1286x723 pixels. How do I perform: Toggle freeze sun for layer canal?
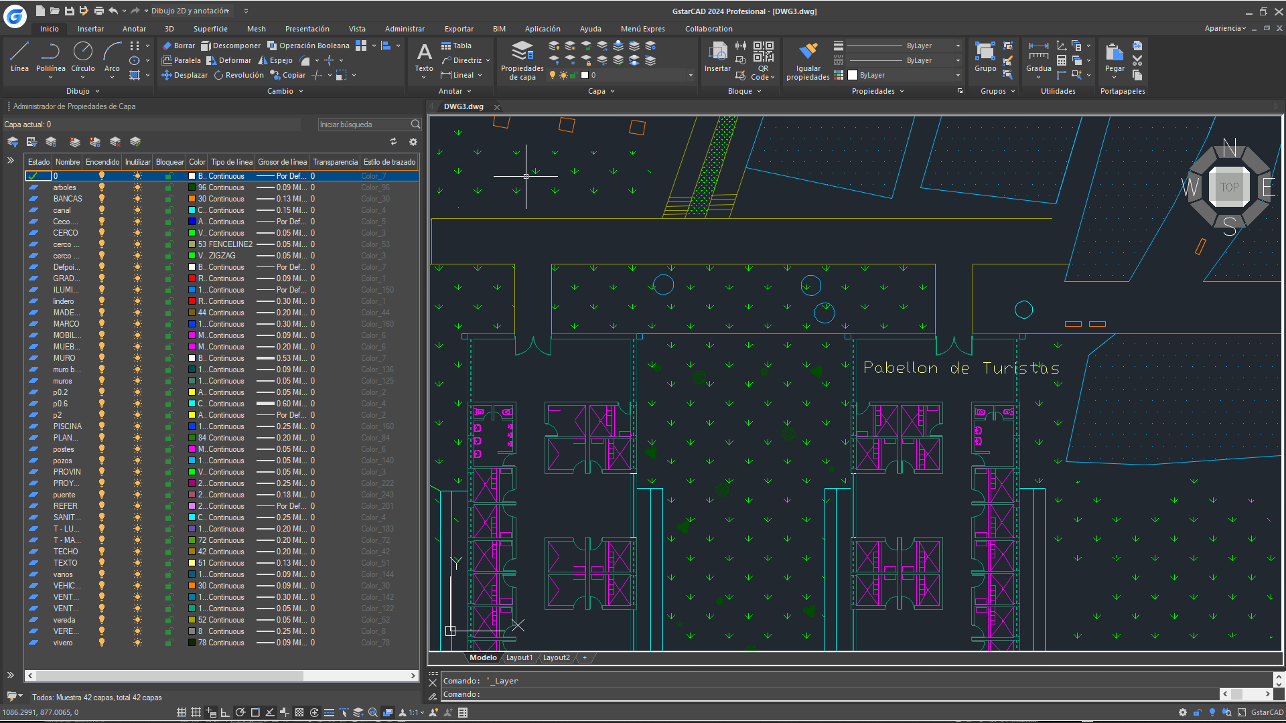click(x=137, y=210)
